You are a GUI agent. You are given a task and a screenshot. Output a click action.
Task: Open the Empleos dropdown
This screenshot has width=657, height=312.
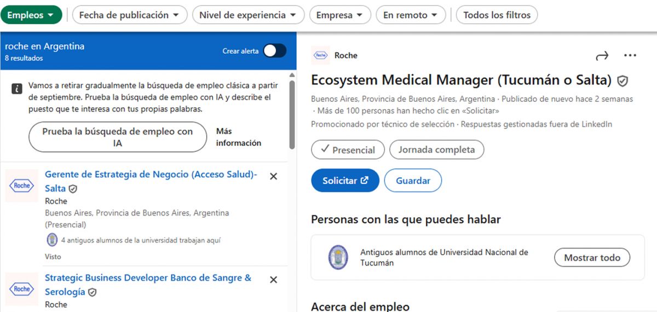tap(31, 15)
